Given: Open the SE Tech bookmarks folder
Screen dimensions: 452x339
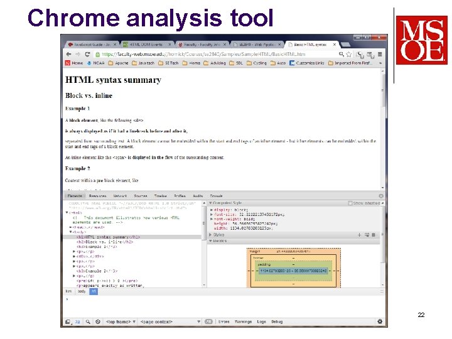Looking at the screenshot, I should pyautogui.click(x=168, y=63).
